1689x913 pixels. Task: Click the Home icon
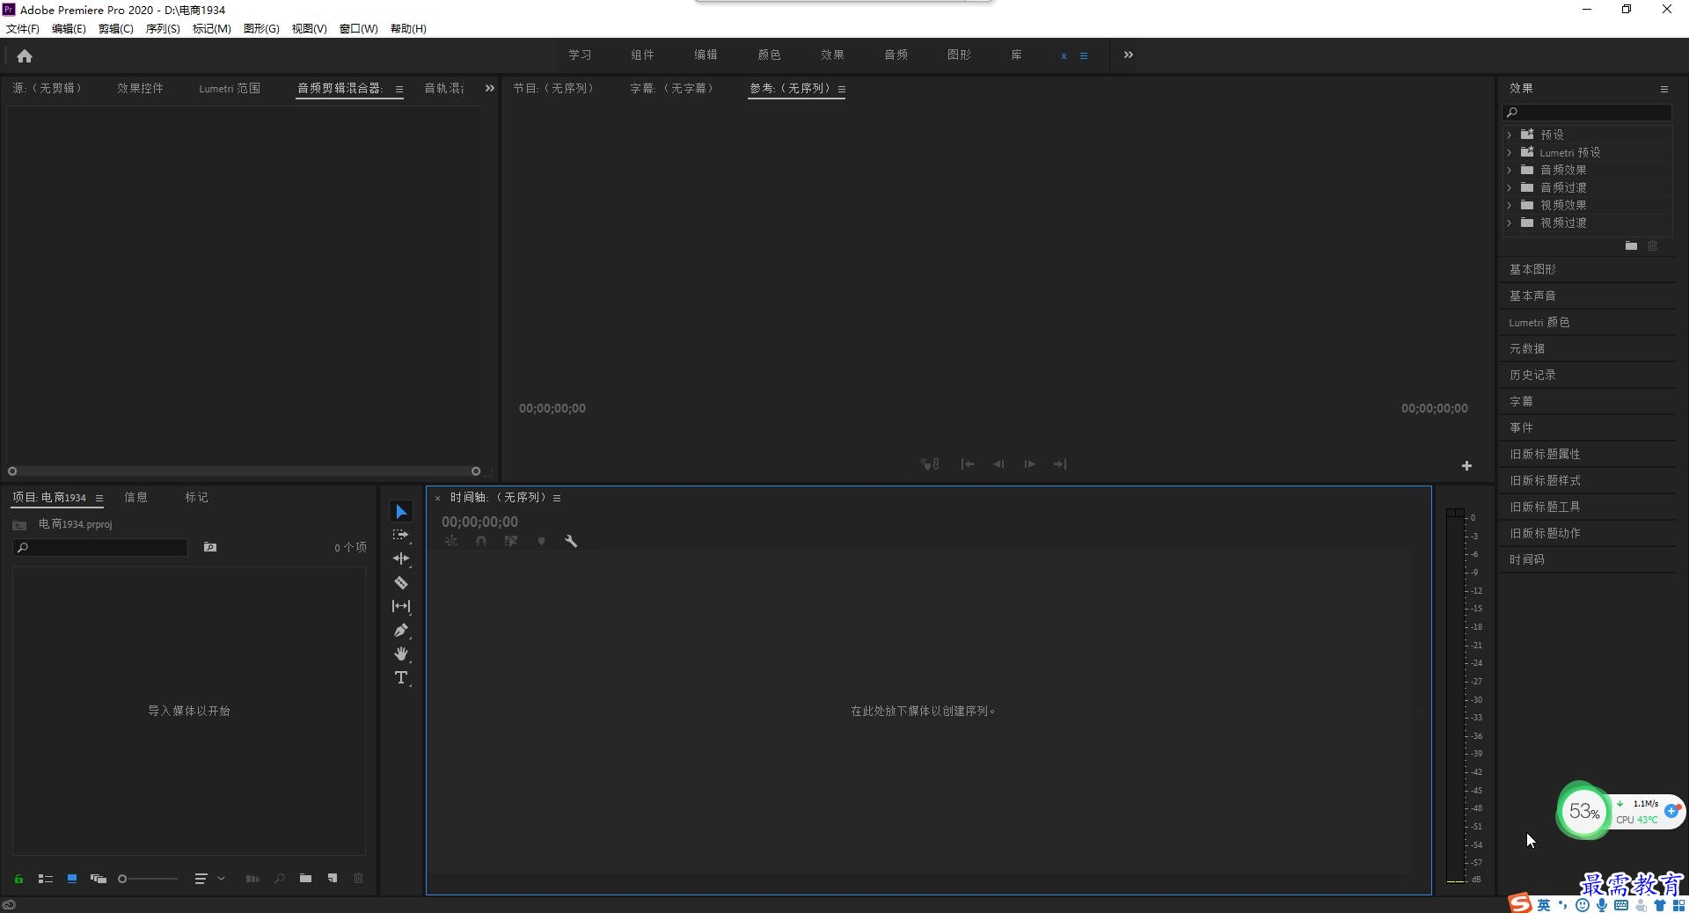(x=25, y=56)
